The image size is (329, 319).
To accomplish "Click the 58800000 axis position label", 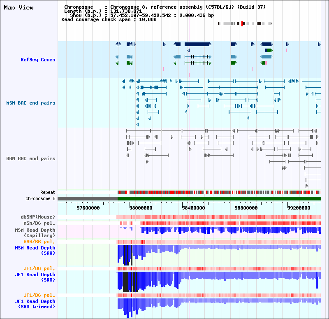I will pos(246,208).
